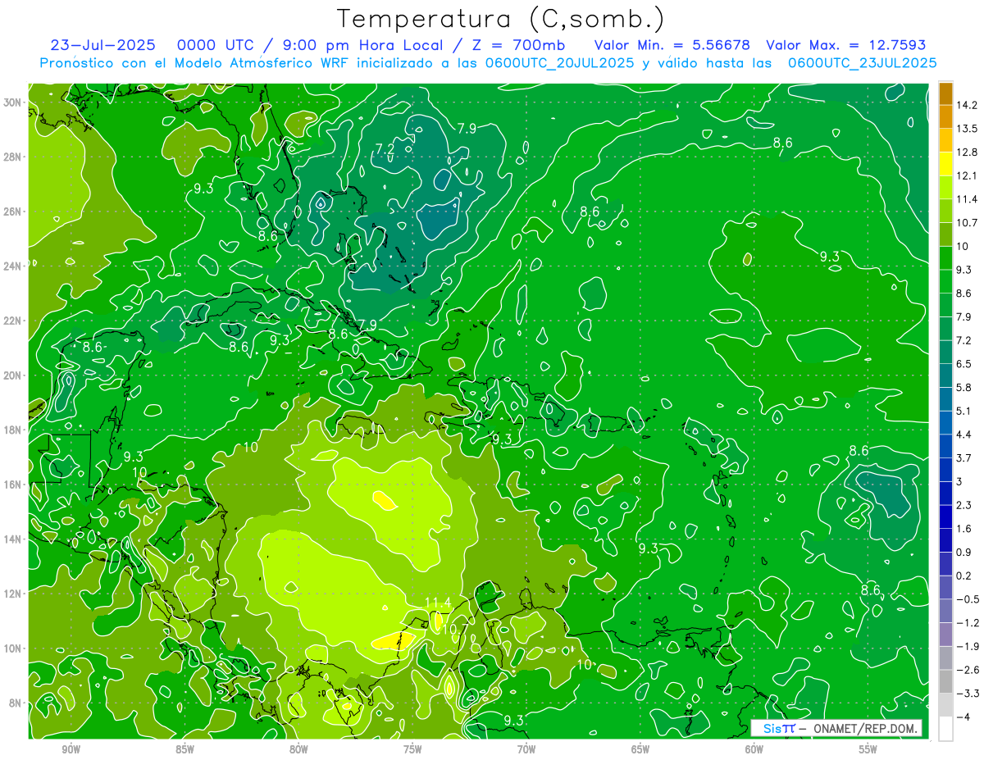Click the '0600UTC_23JUL2025' valid-until time
The image size is (984, 760).
pos(862,63)
